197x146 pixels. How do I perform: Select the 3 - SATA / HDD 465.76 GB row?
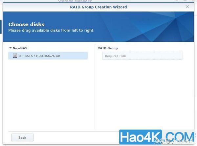coord(48,56)
